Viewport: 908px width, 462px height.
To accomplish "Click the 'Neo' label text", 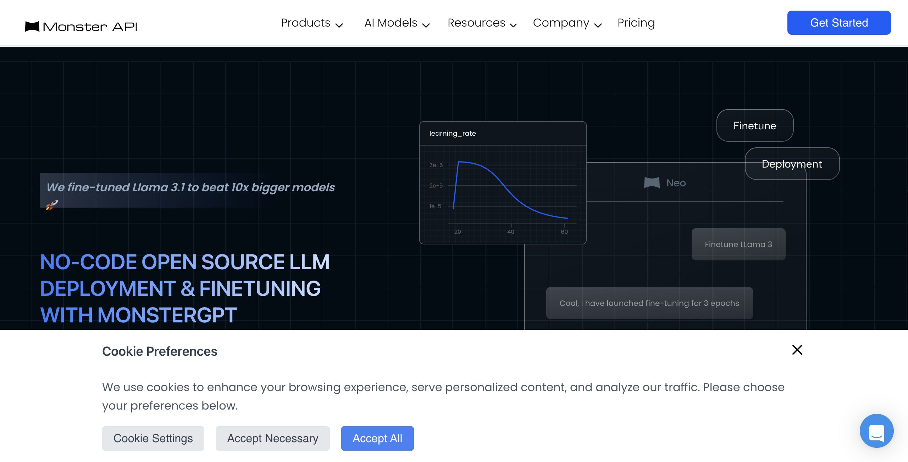I will point(676,183).
